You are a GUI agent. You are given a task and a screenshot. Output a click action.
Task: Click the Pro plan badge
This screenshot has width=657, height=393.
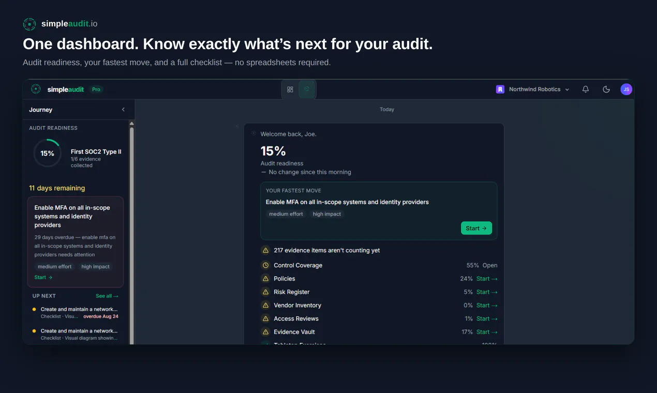pyautogui.click(x=96, y=89)
